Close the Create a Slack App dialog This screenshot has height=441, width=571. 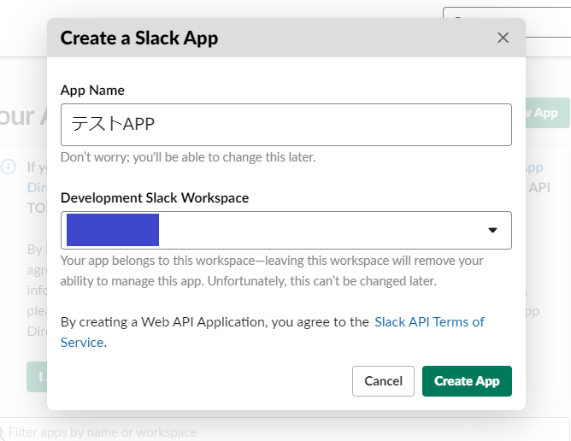click(503, 38)
